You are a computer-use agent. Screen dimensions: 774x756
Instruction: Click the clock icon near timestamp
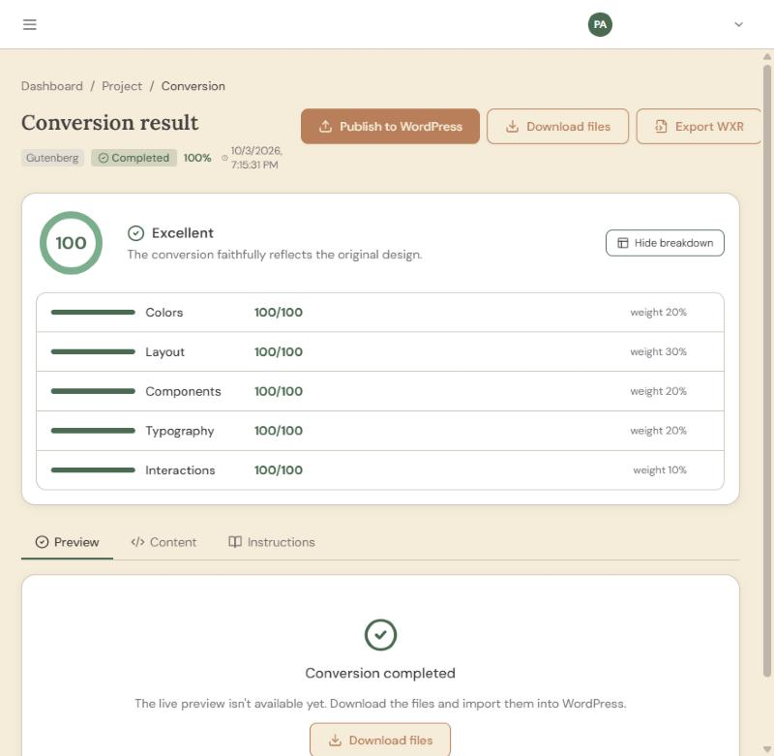(224, 158)
